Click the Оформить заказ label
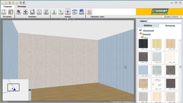Screen dimensions: 183x103 (97, 17)
